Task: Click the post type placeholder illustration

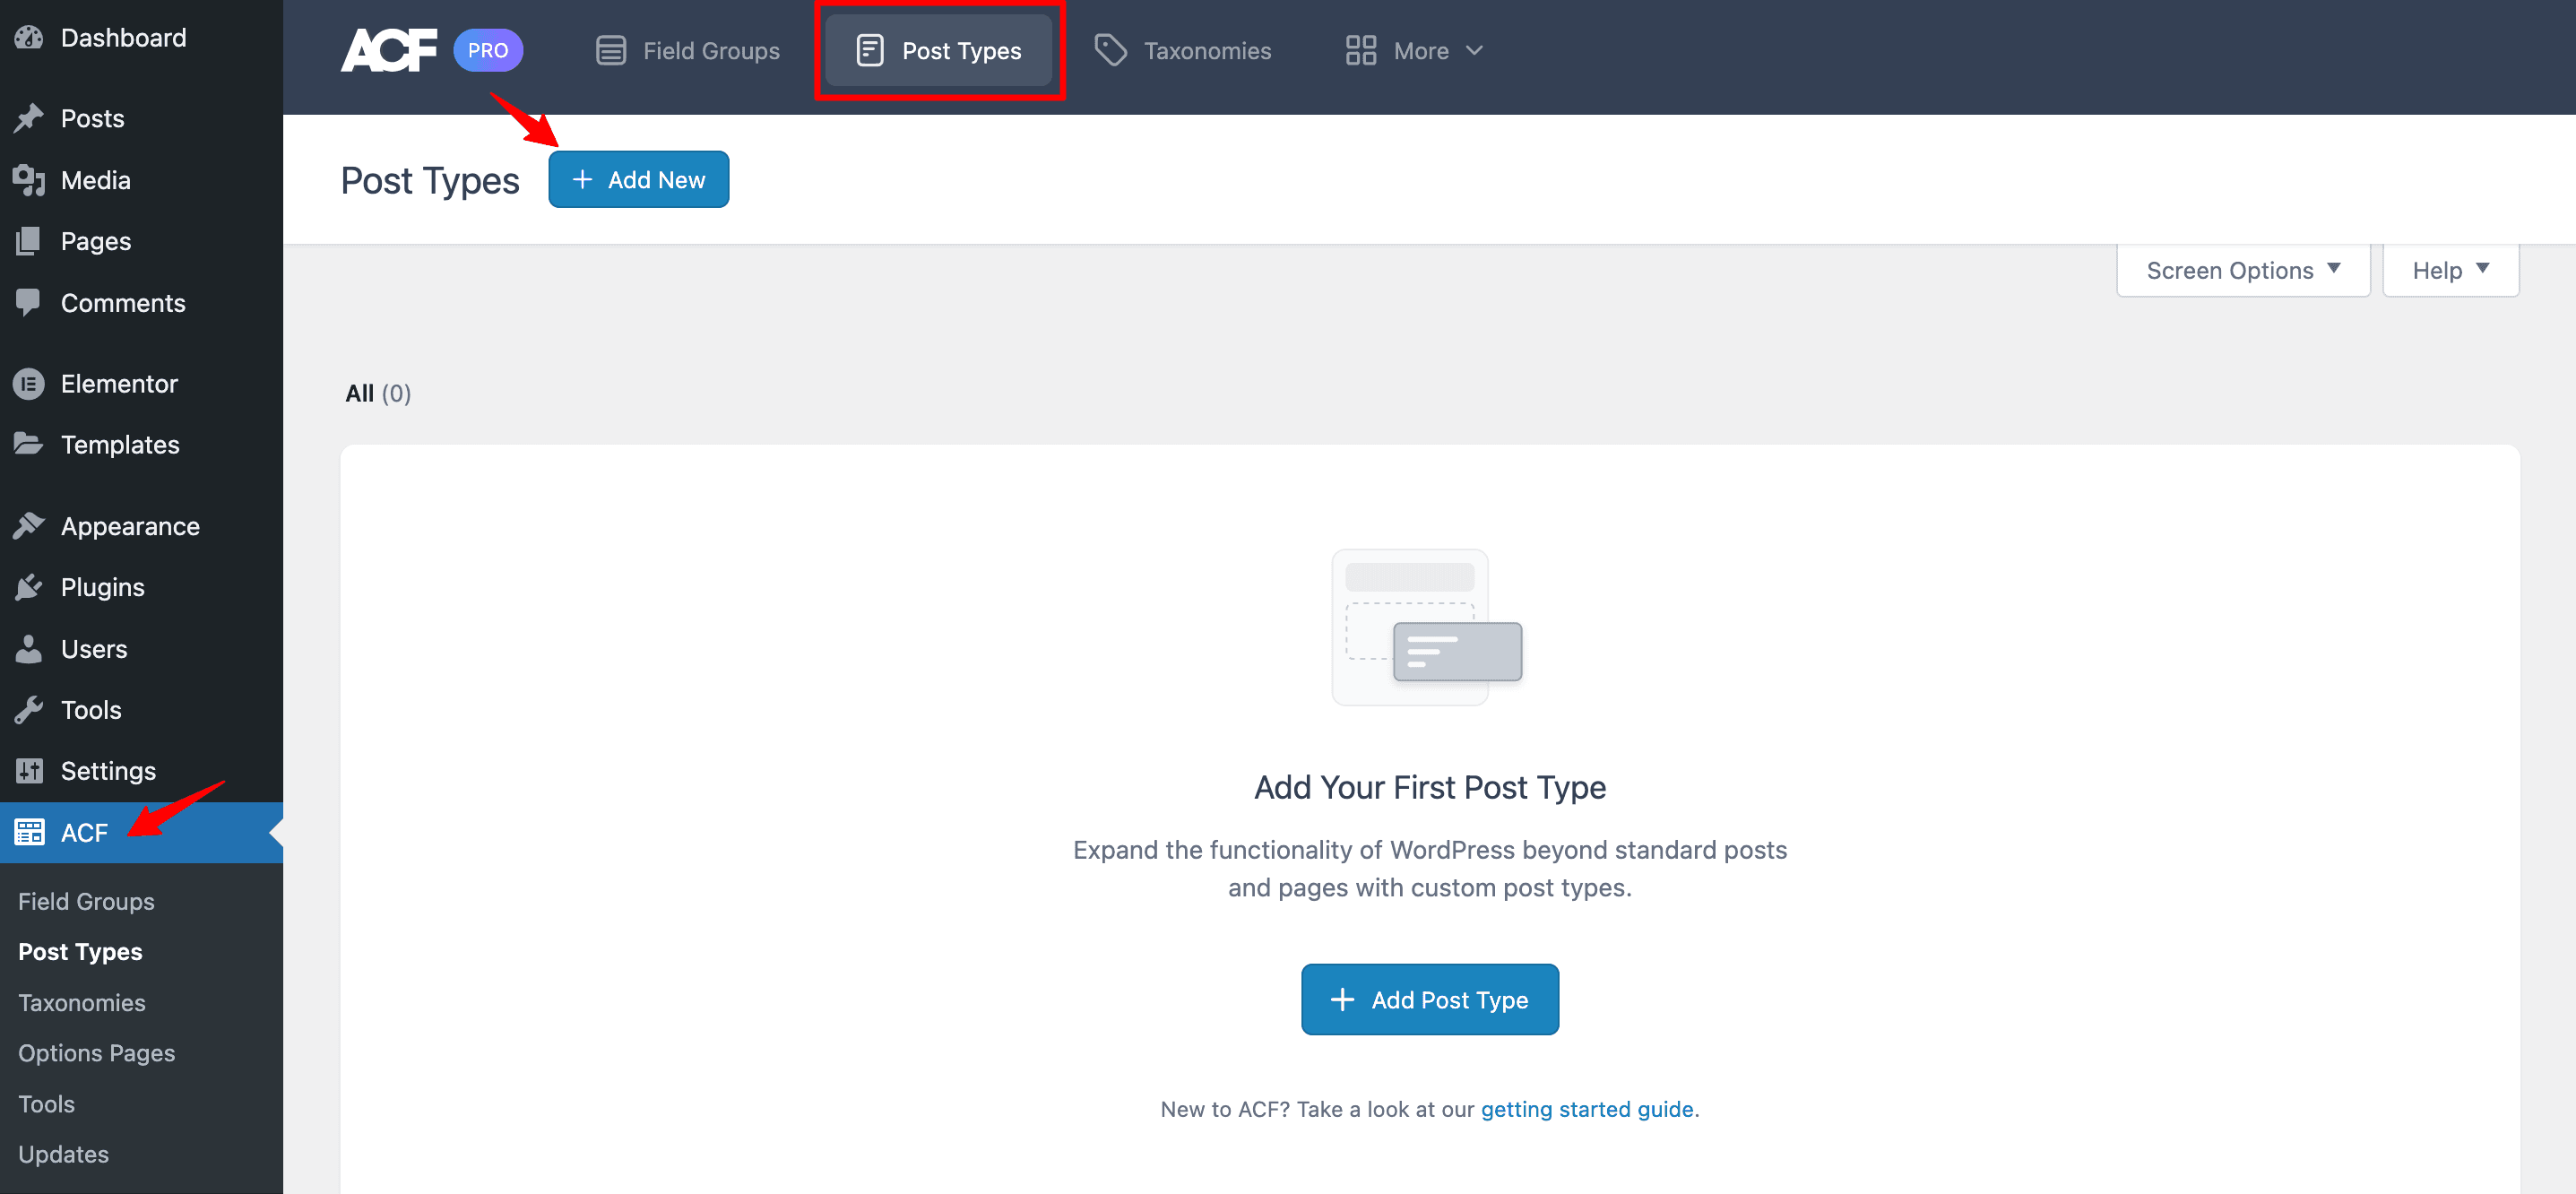Action: coord(1427,627)
